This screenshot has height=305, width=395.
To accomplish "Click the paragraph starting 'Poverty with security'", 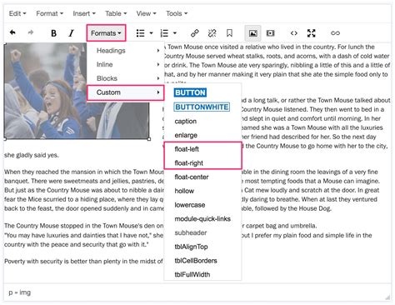I will [x=83, y=261].
